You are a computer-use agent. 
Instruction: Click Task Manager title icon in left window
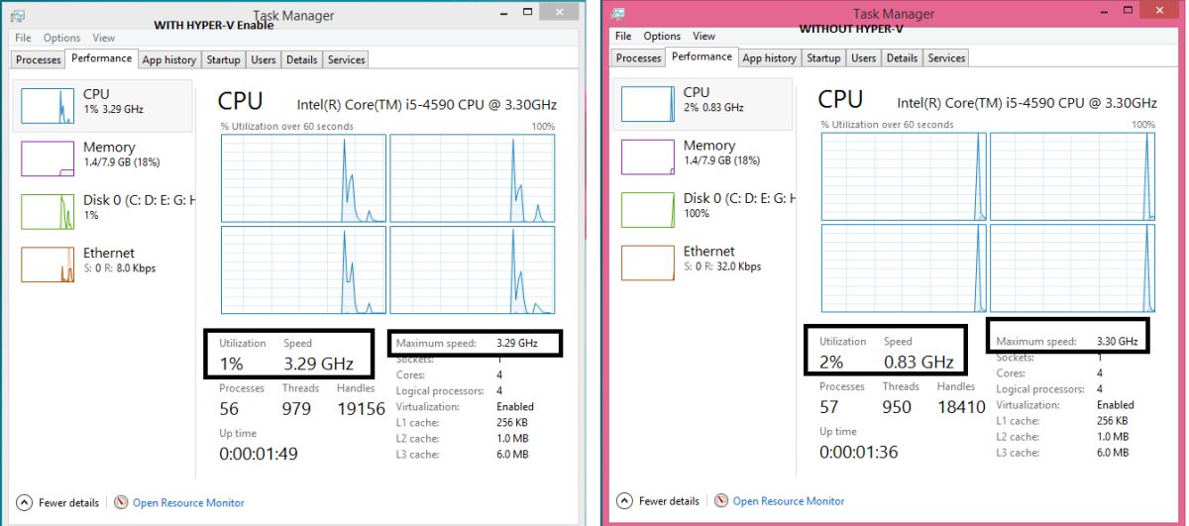tap(19, 16)
